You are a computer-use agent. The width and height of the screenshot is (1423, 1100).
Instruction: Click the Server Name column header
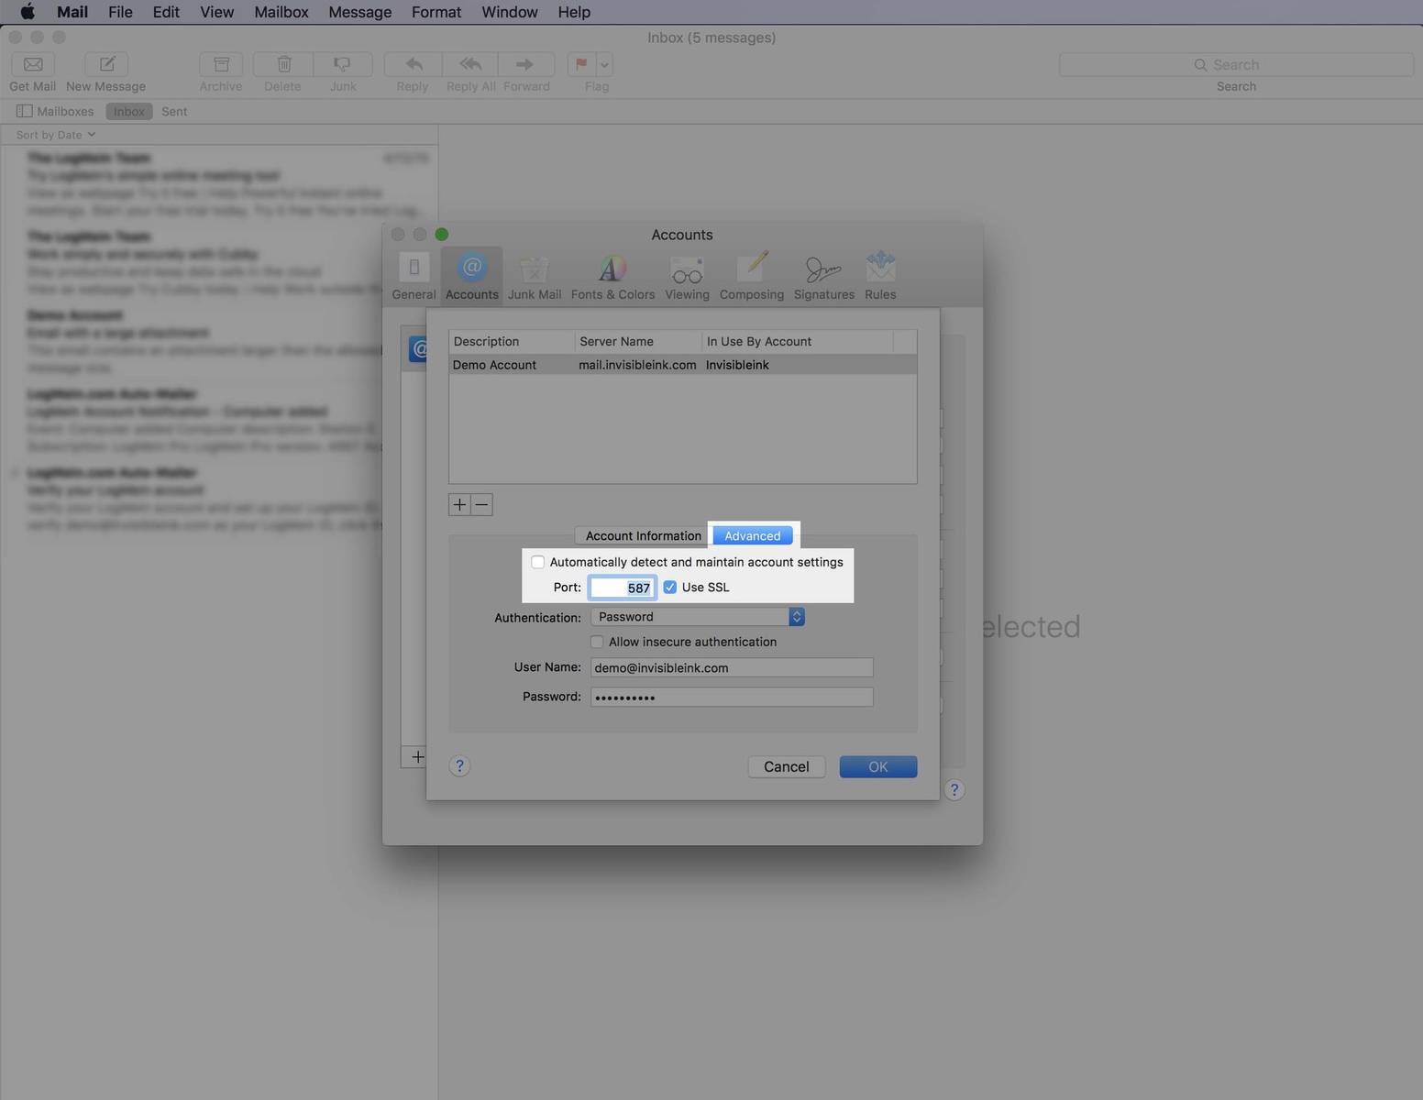coord(638,341)
